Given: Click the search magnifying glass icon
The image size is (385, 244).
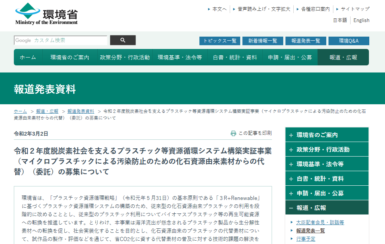Looking at the screenshot, I should point(122,40).
